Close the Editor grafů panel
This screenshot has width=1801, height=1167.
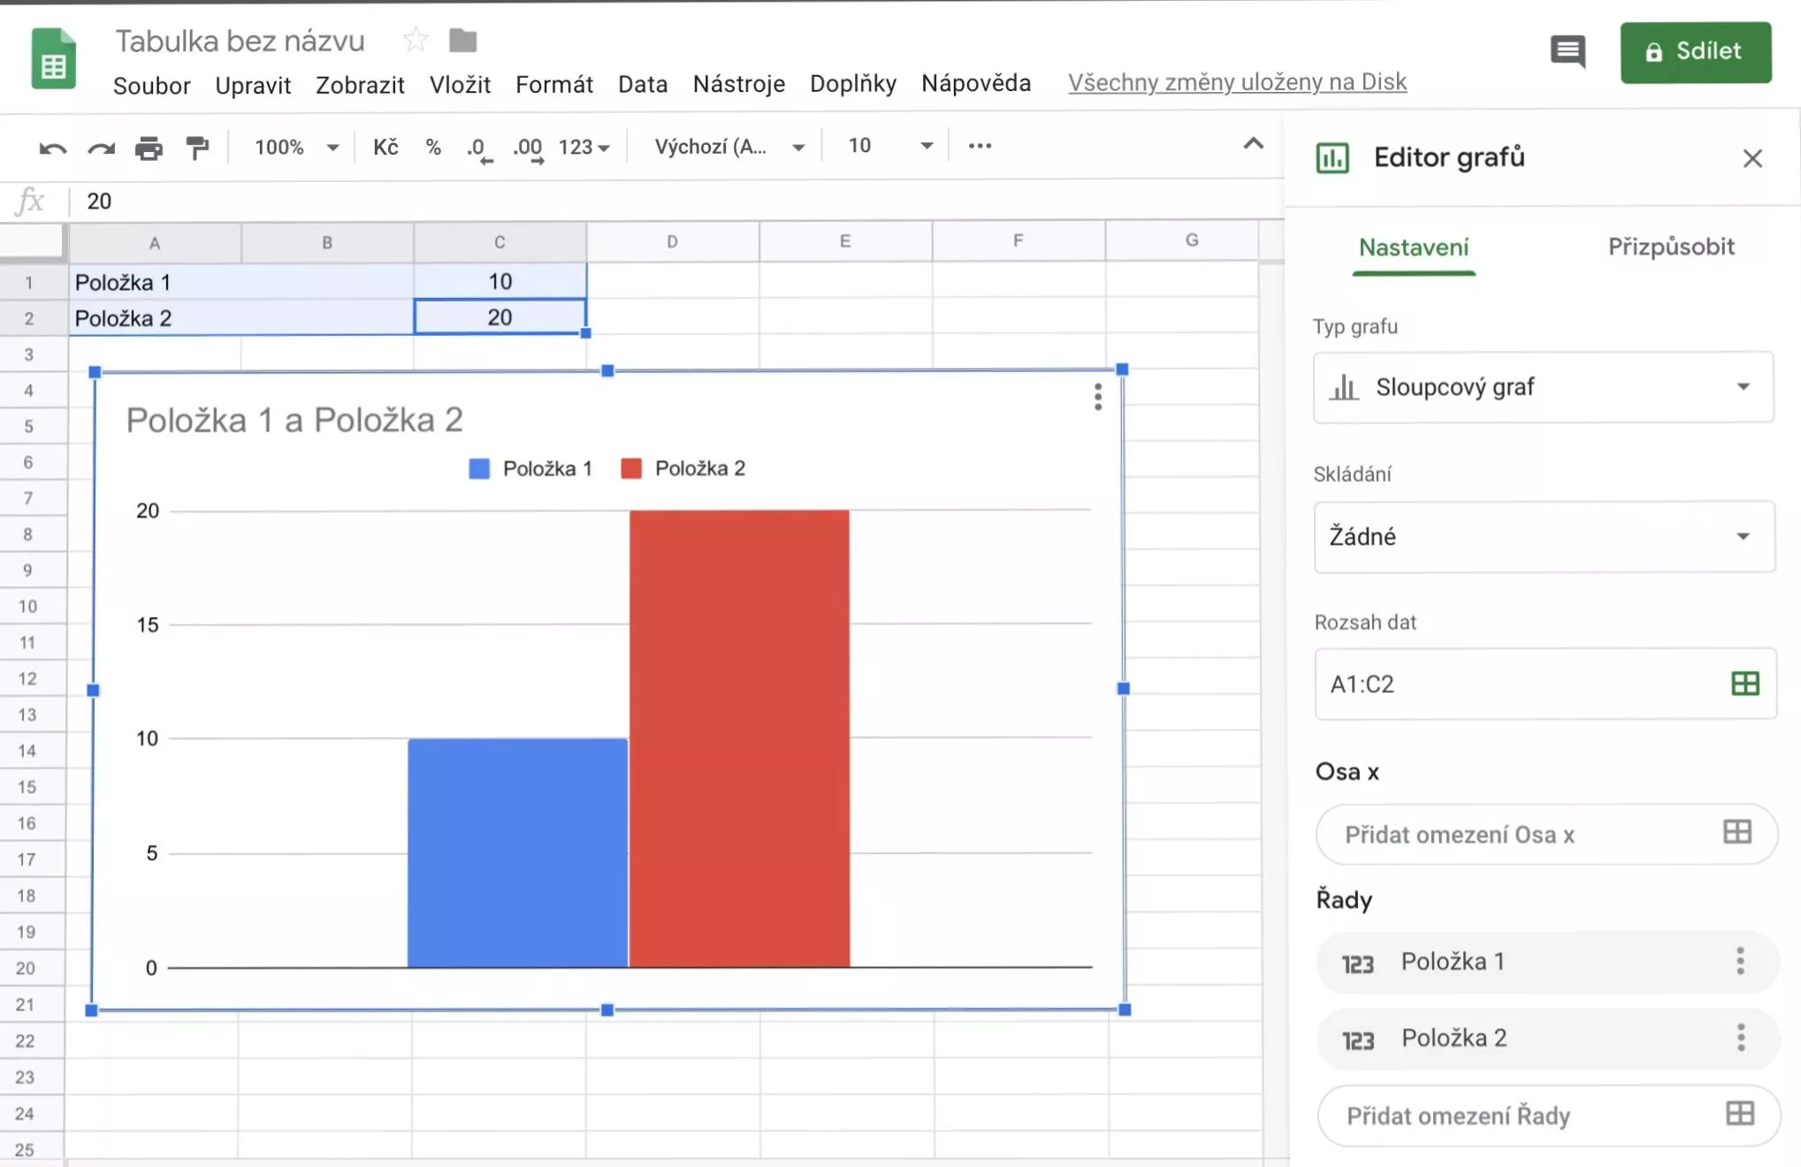point(1752,158)
